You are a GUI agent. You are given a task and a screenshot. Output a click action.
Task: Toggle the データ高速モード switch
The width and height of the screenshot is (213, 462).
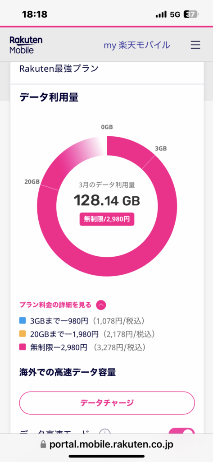pos(181,430)
